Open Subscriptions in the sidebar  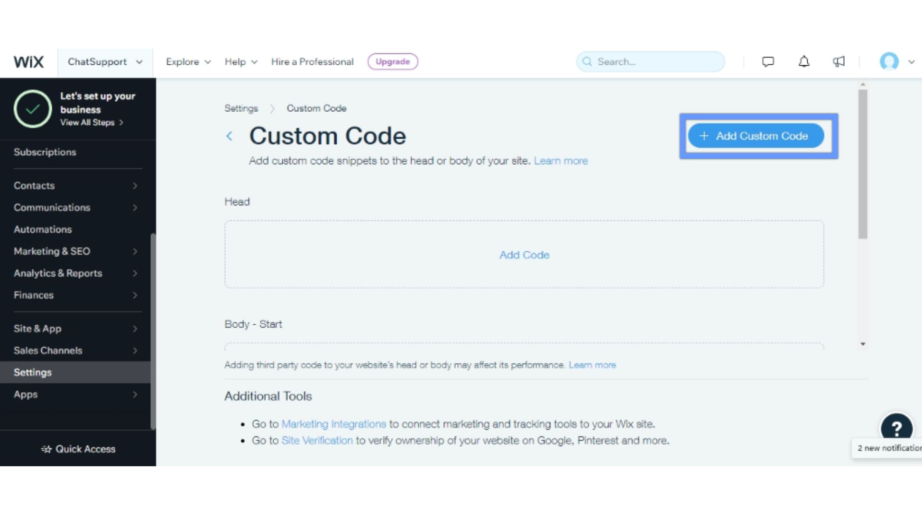pos(45,152)
